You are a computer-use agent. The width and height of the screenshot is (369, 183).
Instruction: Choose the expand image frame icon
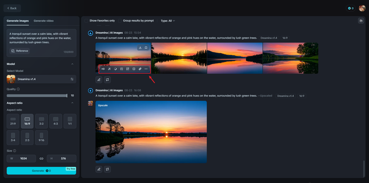[x=128, y=69]
